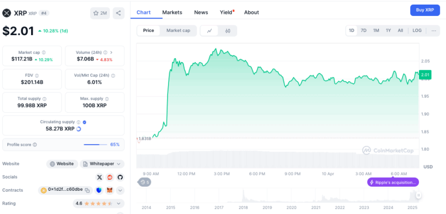Expand the Whitepaper dropdown
The height and width of the screenshot is (214, 446).
point(119,164)
